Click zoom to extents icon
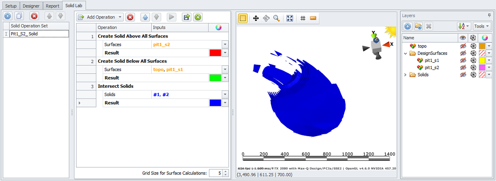The height and width of the screenshot is (181, 496). [x=290, y=18]
